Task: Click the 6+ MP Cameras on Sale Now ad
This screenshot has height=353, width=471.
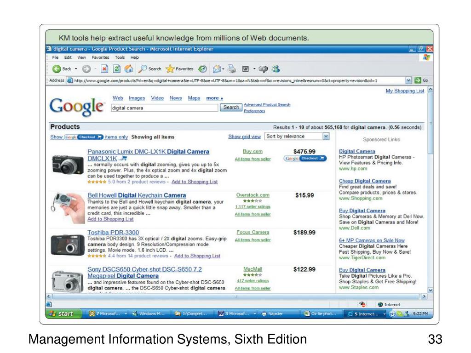Action: point(372,240)
